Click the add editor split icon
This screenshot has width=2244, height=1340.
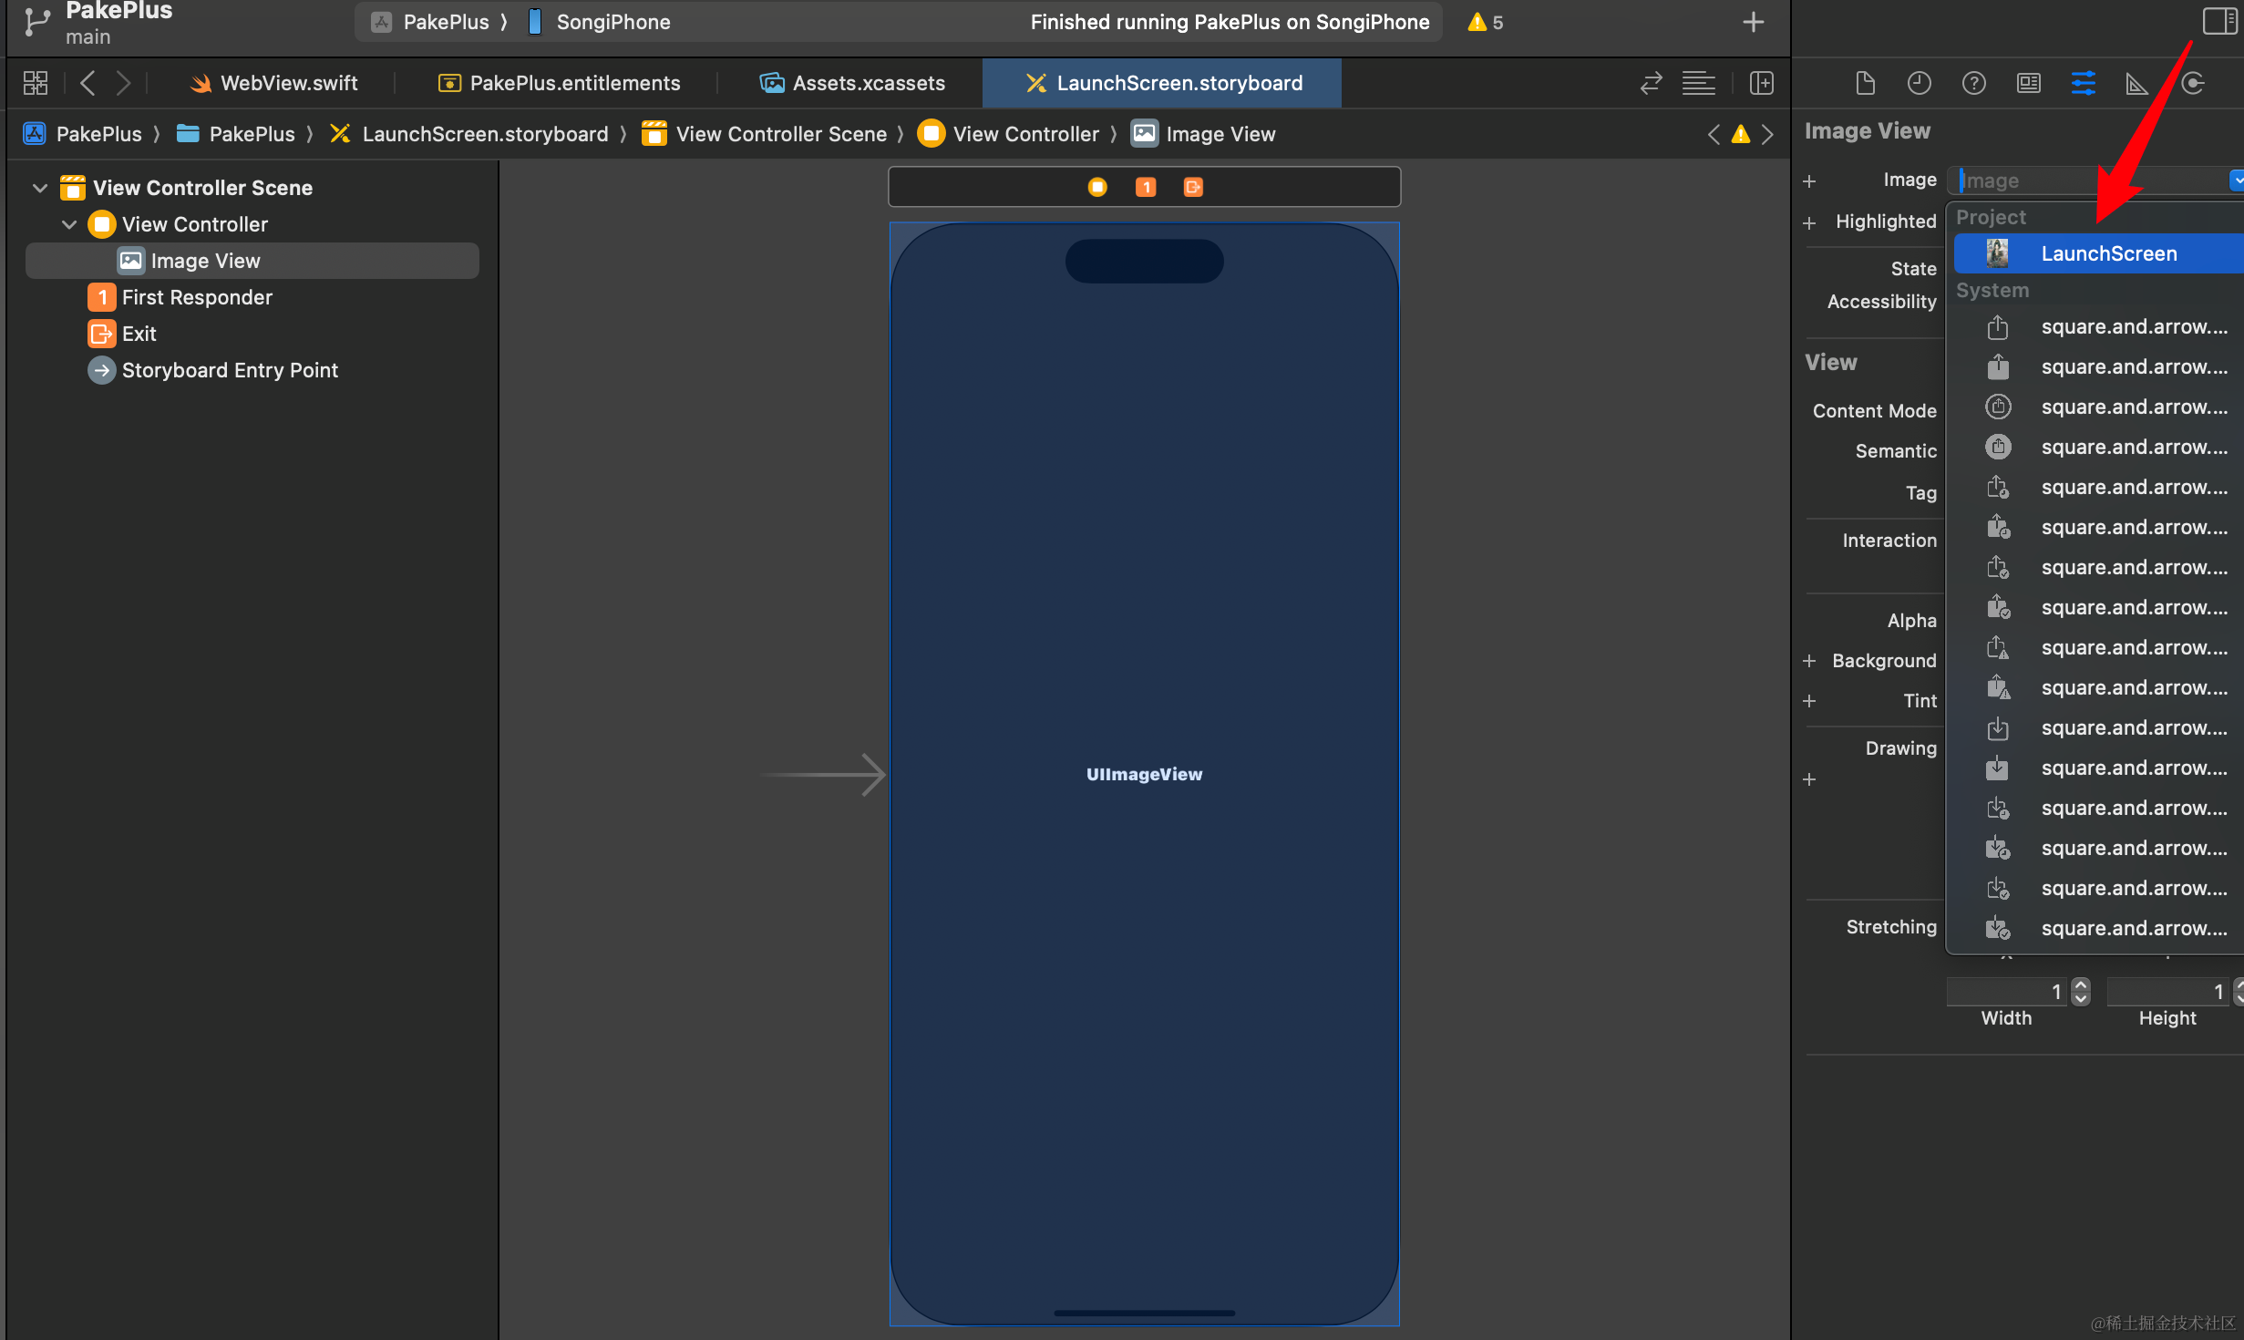click(x=1761, y=84)
